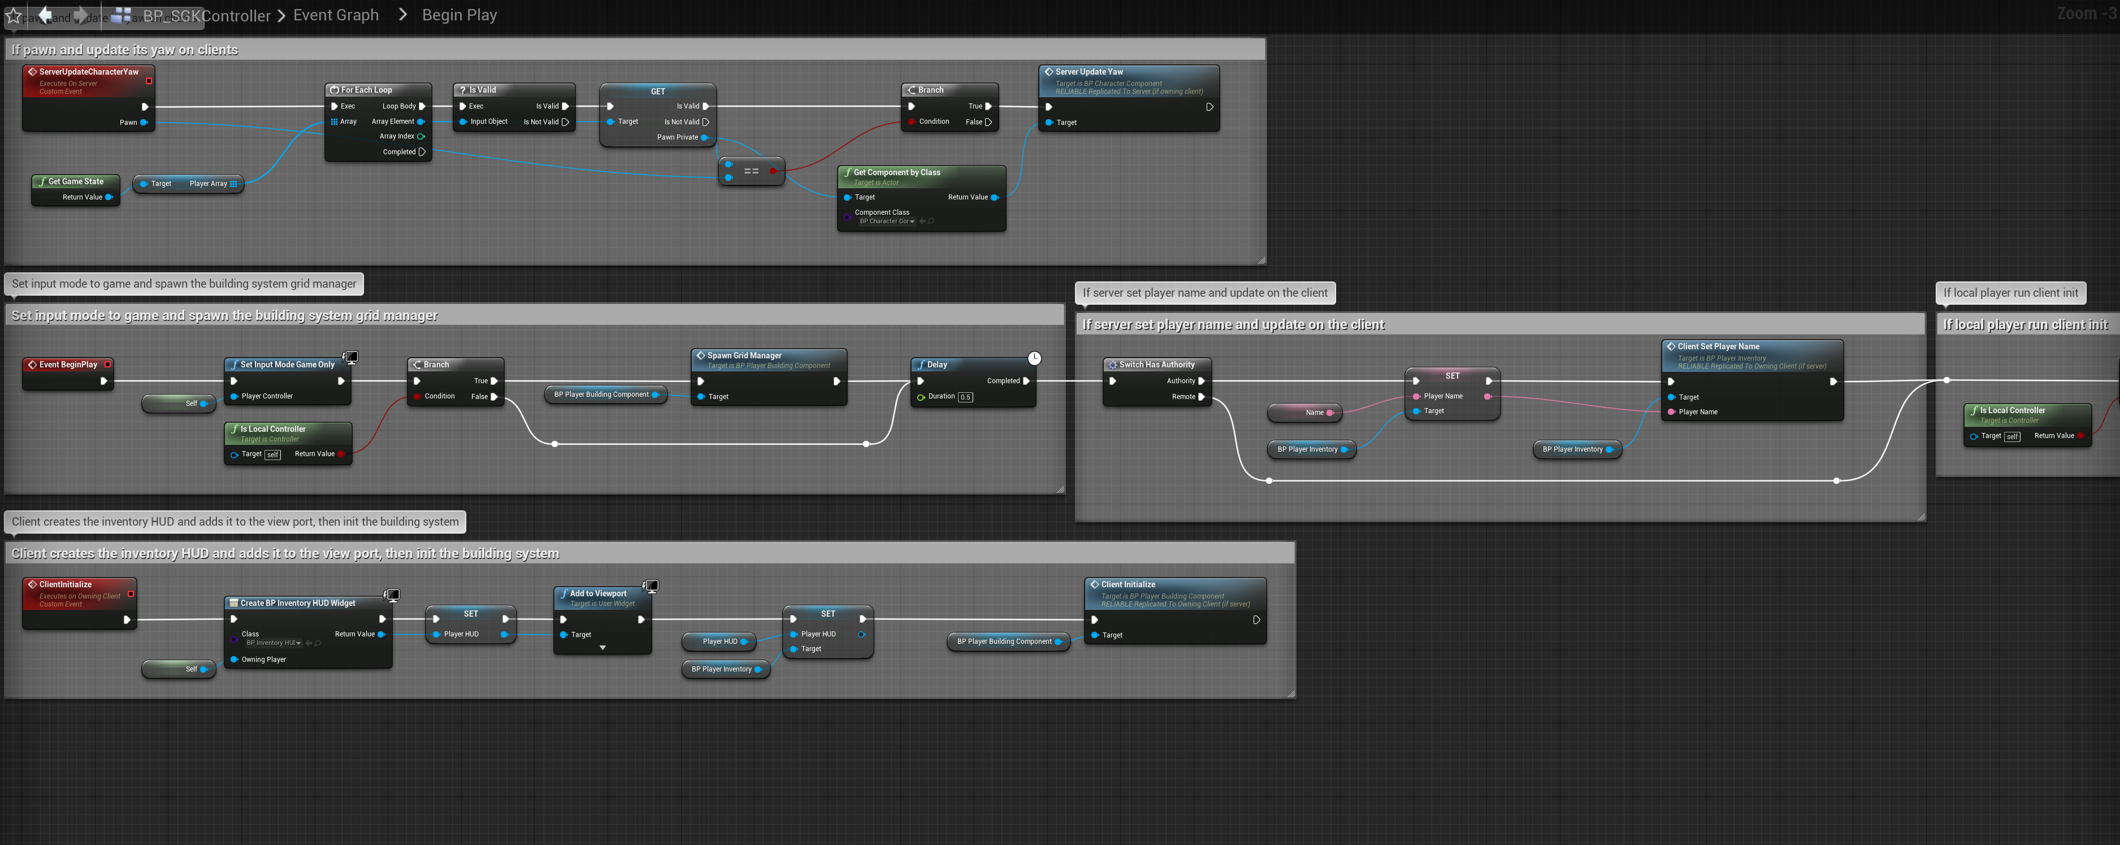Select the 'If server set player name' comment bubble
This screenshot has height=845, width=2120.
[x=1204, y=293]
